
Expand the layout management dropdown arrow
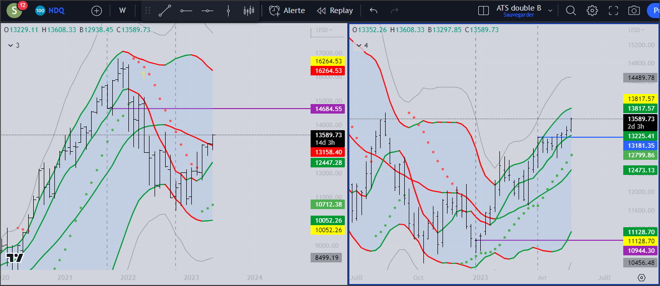point(550,11)
